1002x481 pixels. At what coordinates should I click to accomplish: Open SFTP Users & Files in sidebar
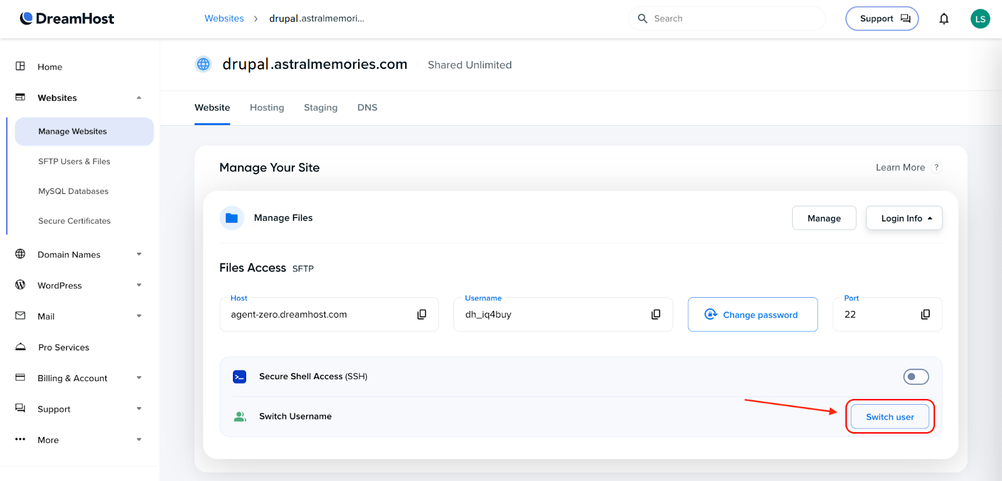click(x=74, y=161)
